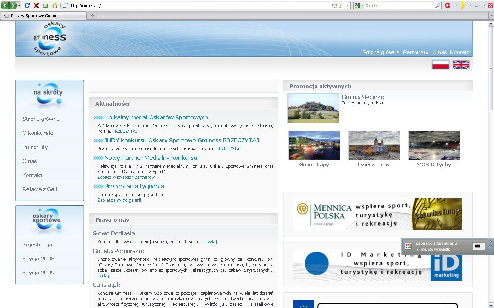The image size is (494, 308).
Task: Click the home icon in the toolbar
Action: 55,5
